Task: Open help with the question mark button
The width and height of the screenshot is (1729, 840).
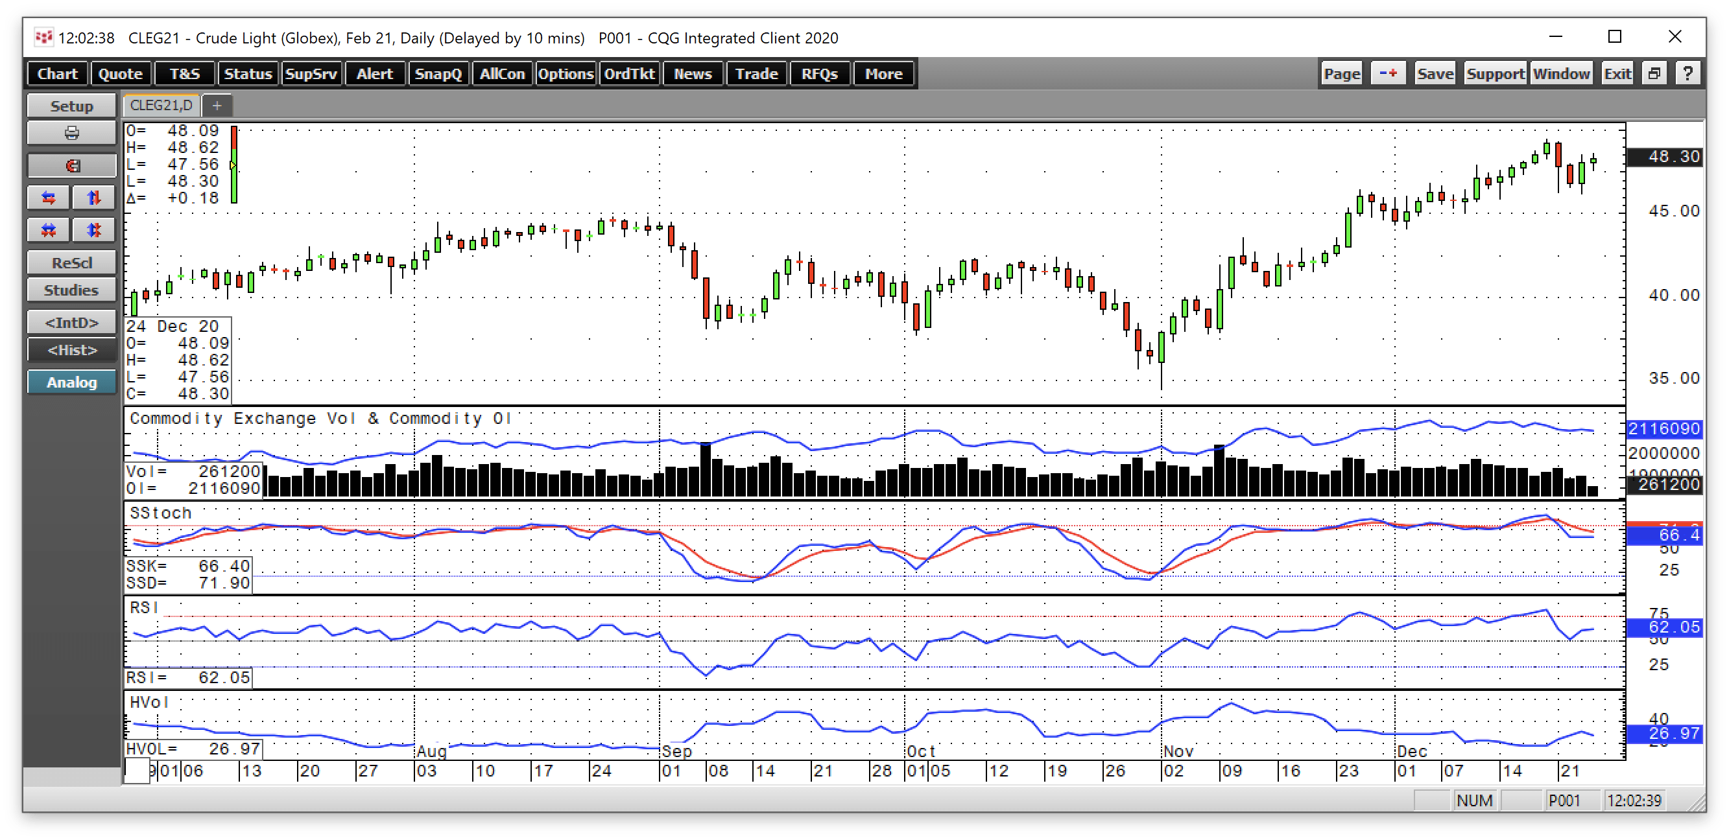Action: coord(1687,73)
